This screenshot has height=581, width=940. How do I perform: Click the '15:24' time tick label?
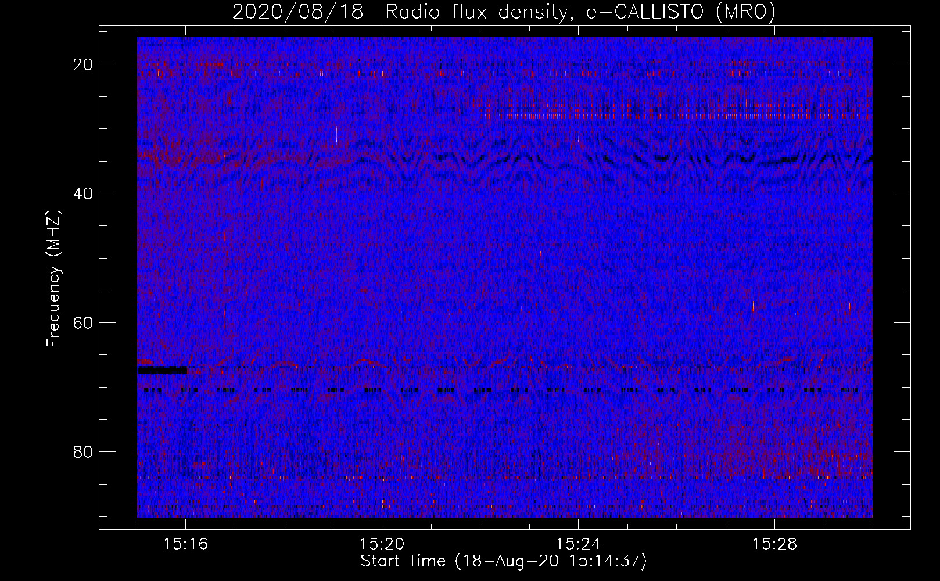tap(579, 544)
